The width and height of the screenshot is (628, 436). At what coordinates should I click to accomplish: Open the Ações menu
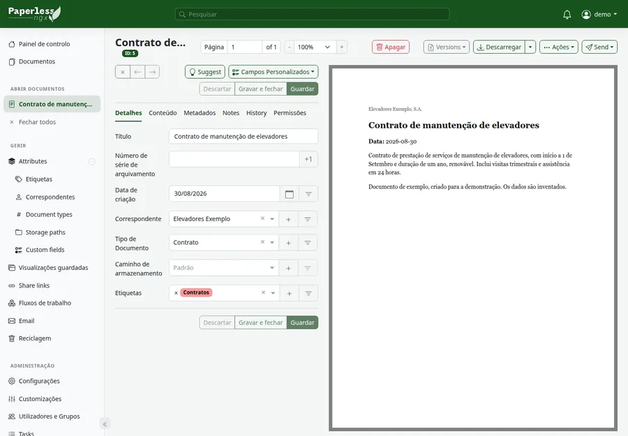[559, 47]
